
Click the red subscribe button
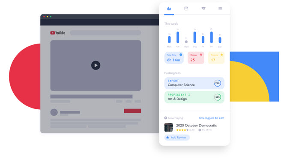(x=132, y=111)
